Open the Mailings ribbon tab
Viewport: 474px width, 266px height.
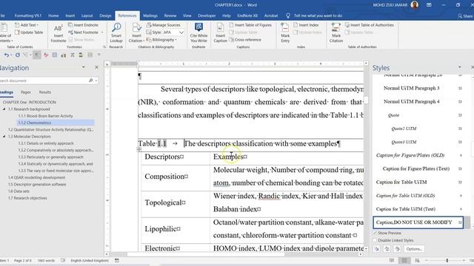coord(150,16)
